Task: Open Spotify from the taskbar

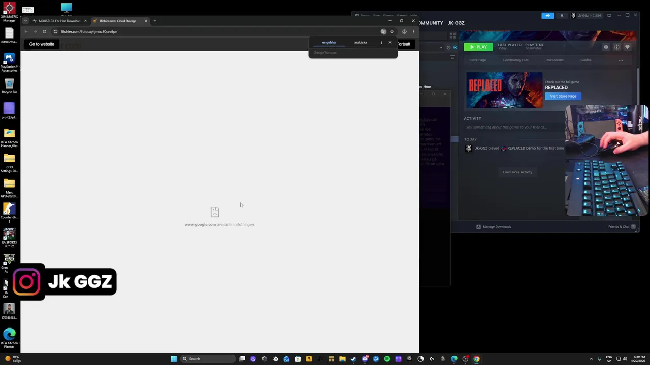Action: pyautogui.click(x=387, y=359)
